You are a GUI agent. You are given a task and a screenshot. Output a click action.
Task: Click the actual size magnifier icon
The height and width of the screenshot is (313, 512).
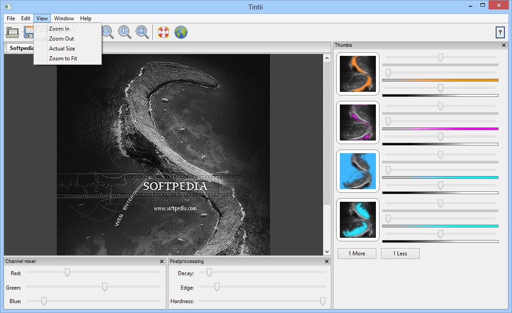(124, 32)
